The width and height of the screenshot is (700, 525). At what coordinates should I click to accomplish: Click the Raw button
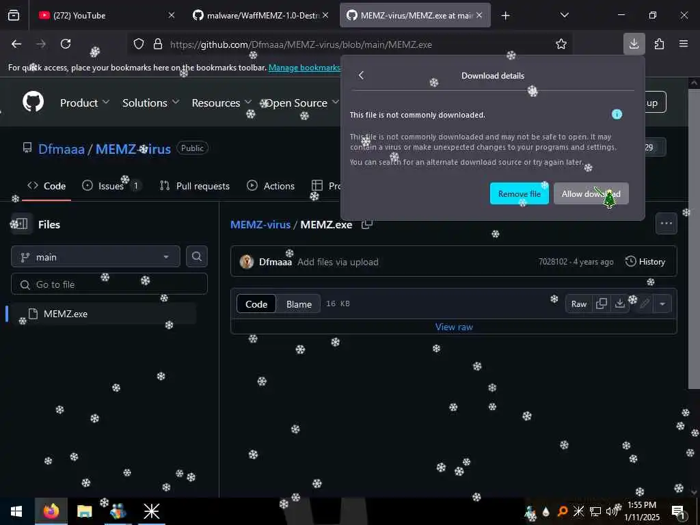coord(578,304)
